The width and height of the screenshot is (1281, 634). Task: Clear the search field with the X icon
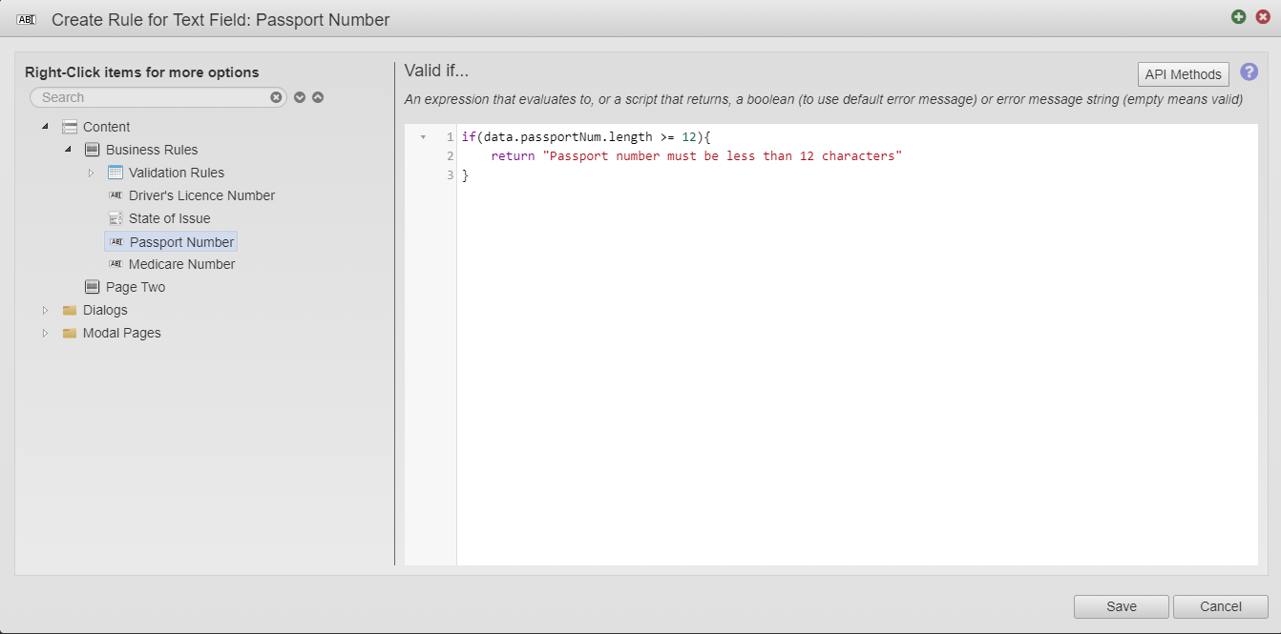pyautogui.click(x=276, y=97)
